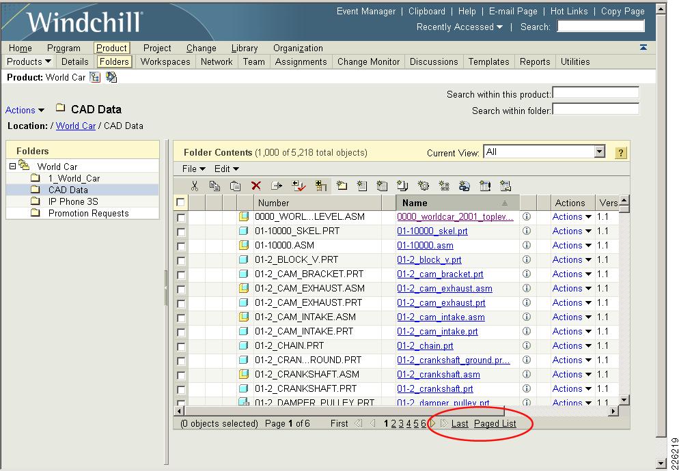Click info icon for 01-2_crankshaft.asm row
Screen dimensions: 679x471
527,374
